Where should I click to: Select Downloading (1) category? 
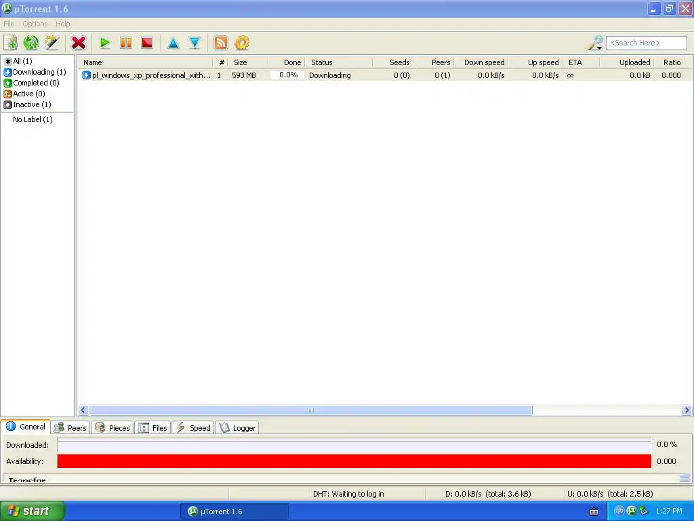coord(35,72)
